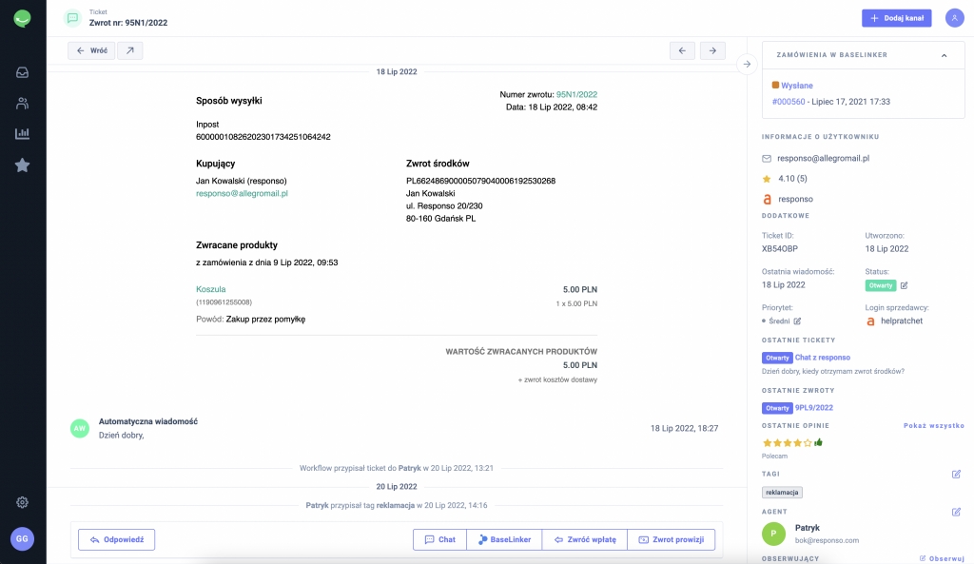974x564 pixels.
Task: Click the open-in-new-window arrow icon
Action: pyautogui.click(x=129, y=50)
